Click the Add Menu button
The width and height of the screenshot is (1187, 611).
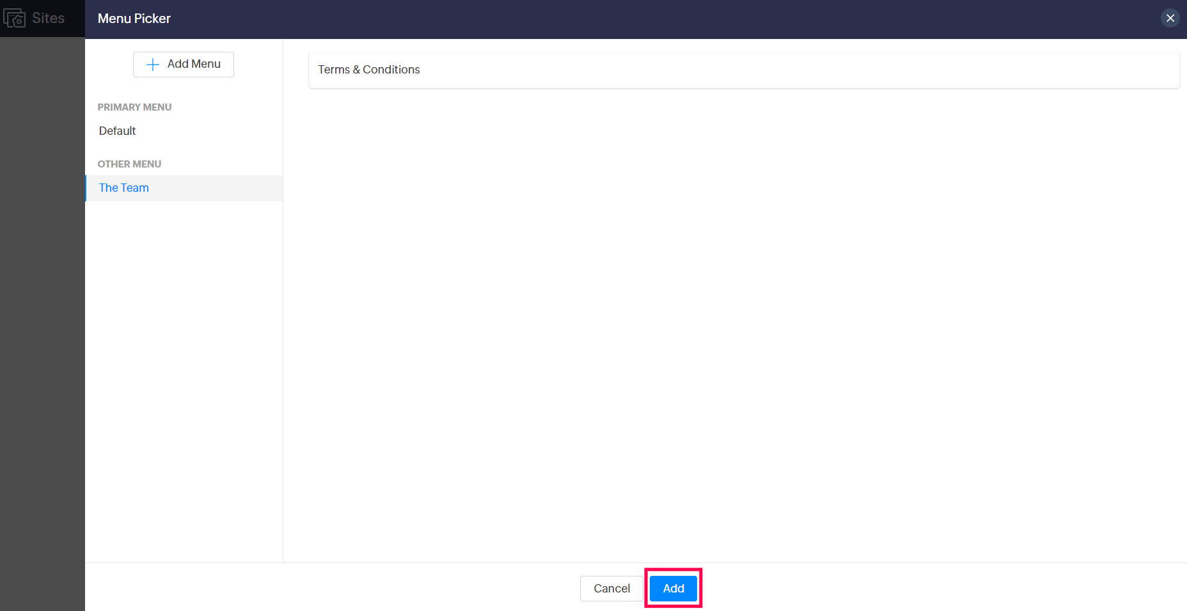[184, 65]
